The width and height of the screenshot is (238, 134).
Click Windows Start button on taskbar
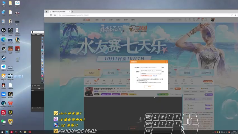2,132
